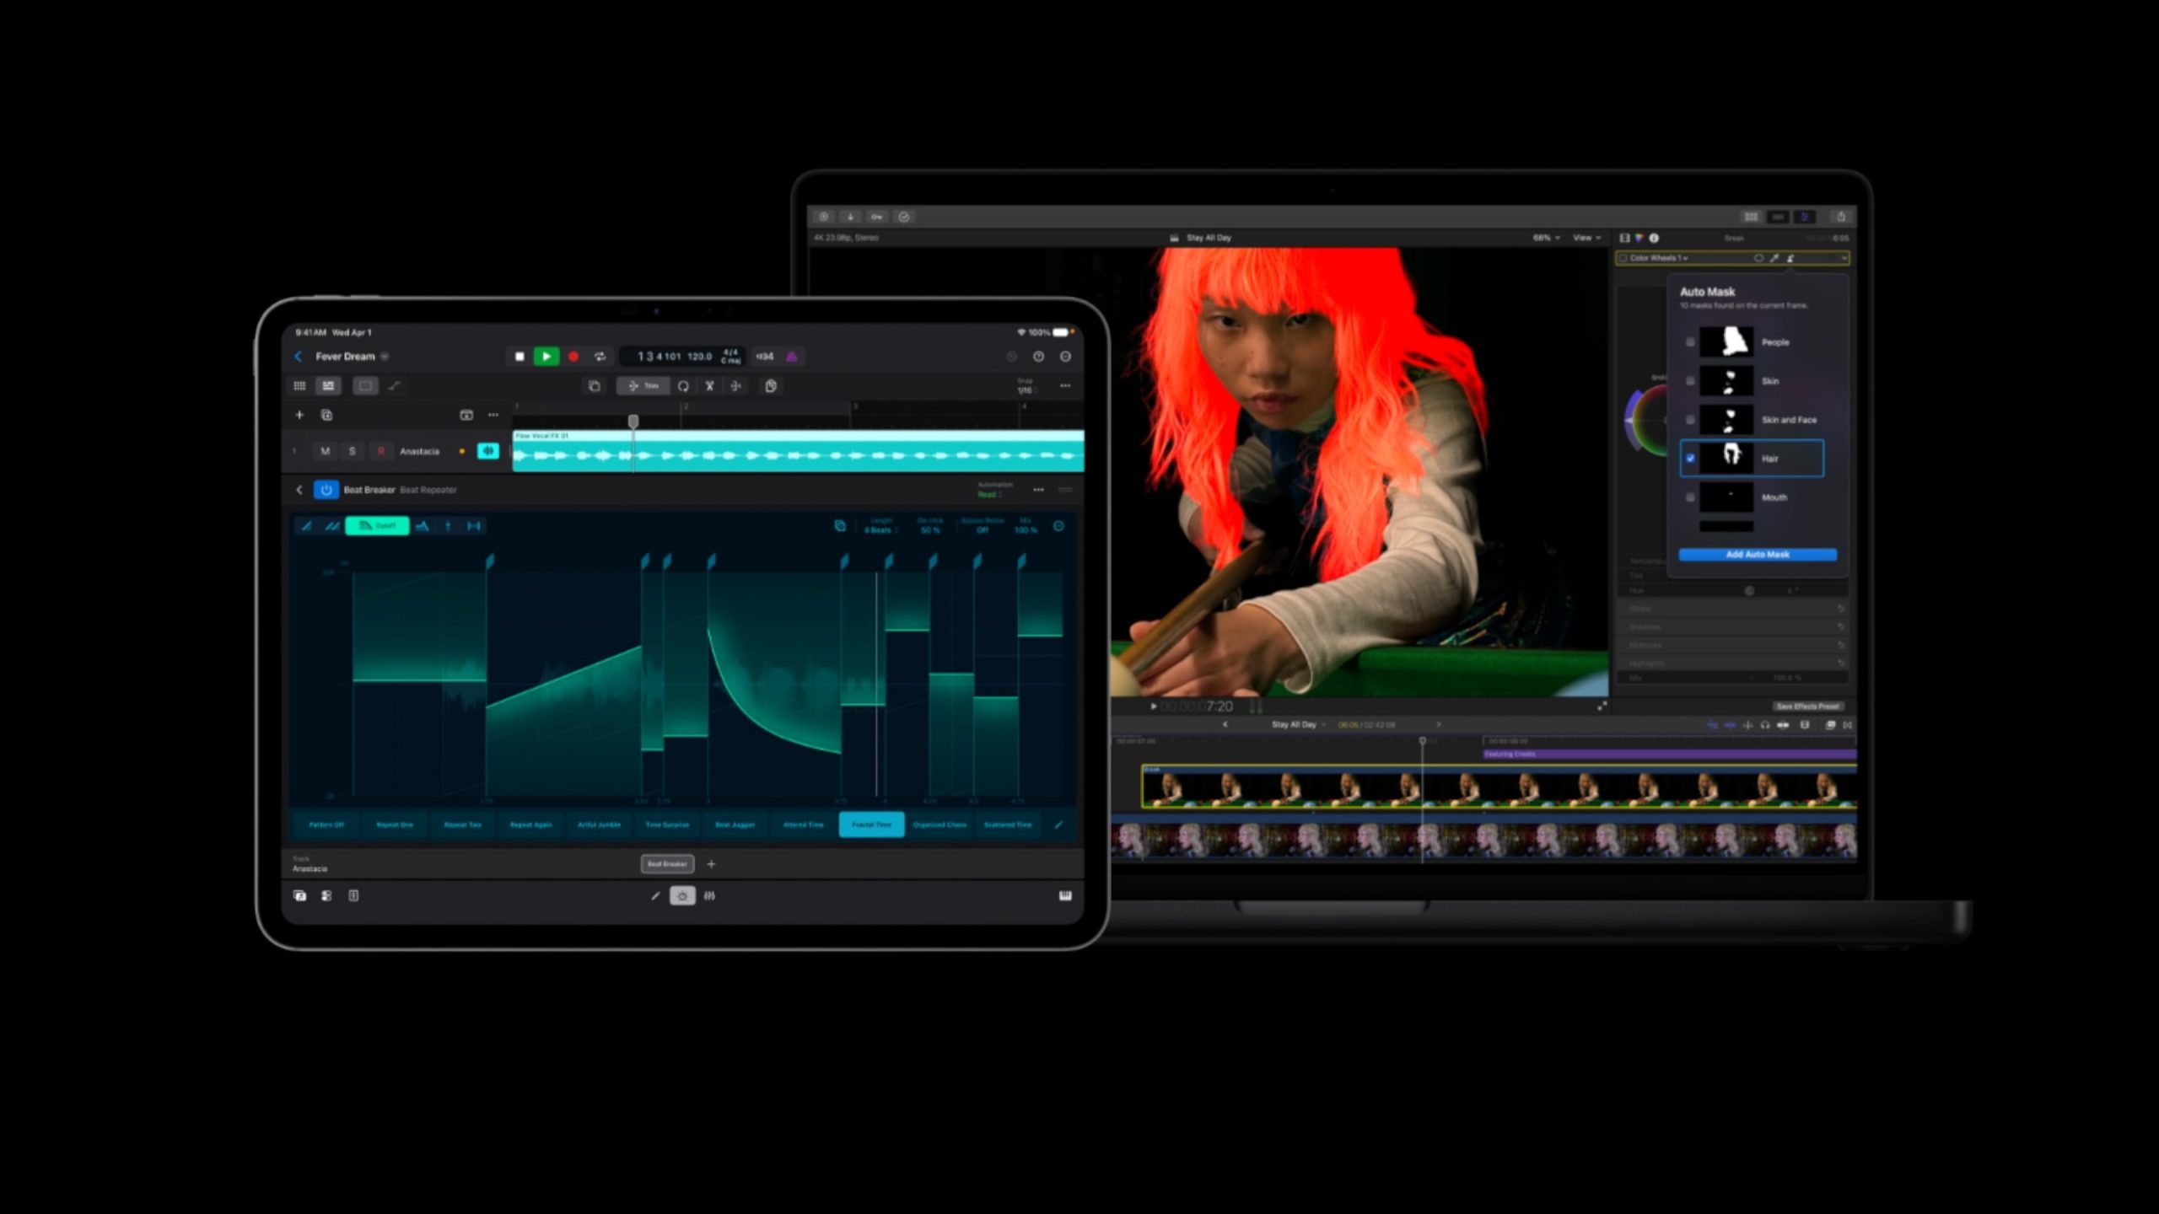This screenshot has height=1214, width=2159.
Task: Select the Fractal Time pattern
Action: [871, 825]
